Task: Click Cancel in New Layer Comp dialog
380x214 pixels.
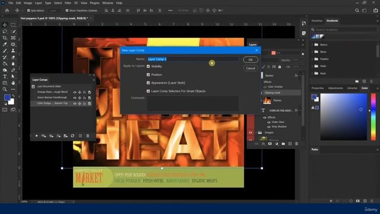Action: (x=251, y=68)
